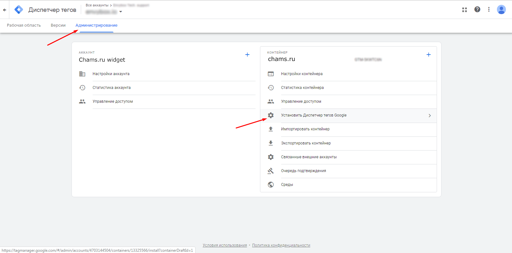512x253 pixels.
Task: Open the help question mark icon
Action: tap(477, 10)
